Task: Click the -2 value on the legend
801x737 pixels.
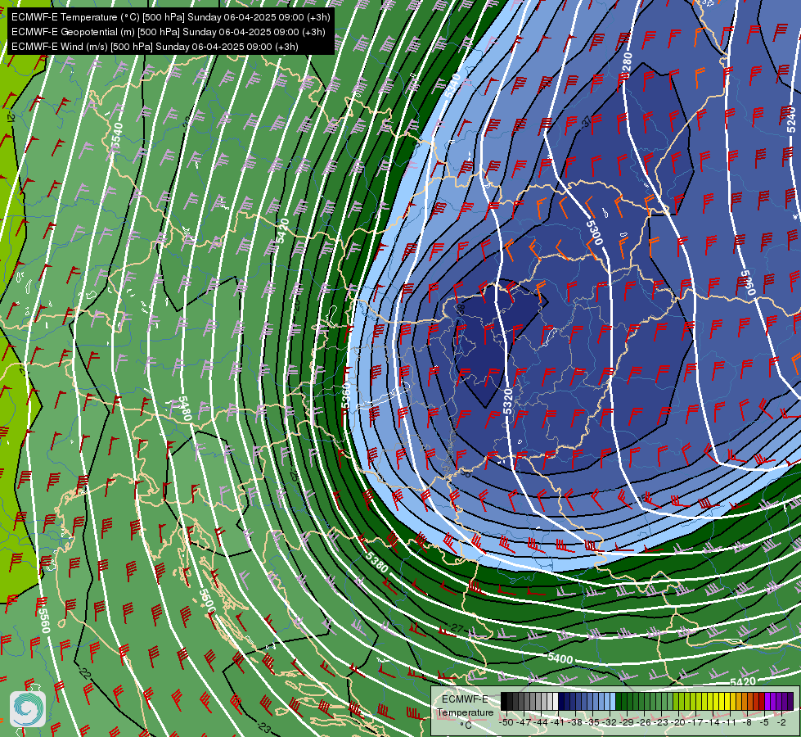Action: click(x=781, y=722)
